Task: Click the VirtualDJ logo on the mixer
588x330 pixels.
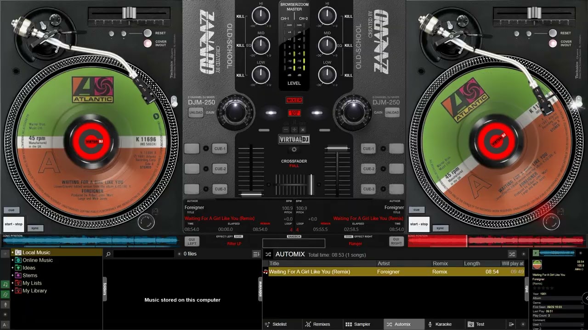Action: coord(294,139)
